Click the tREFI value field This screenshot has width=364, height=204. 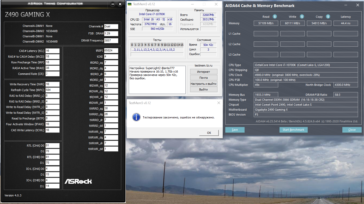pyautogui.click(x=111, y=51)
